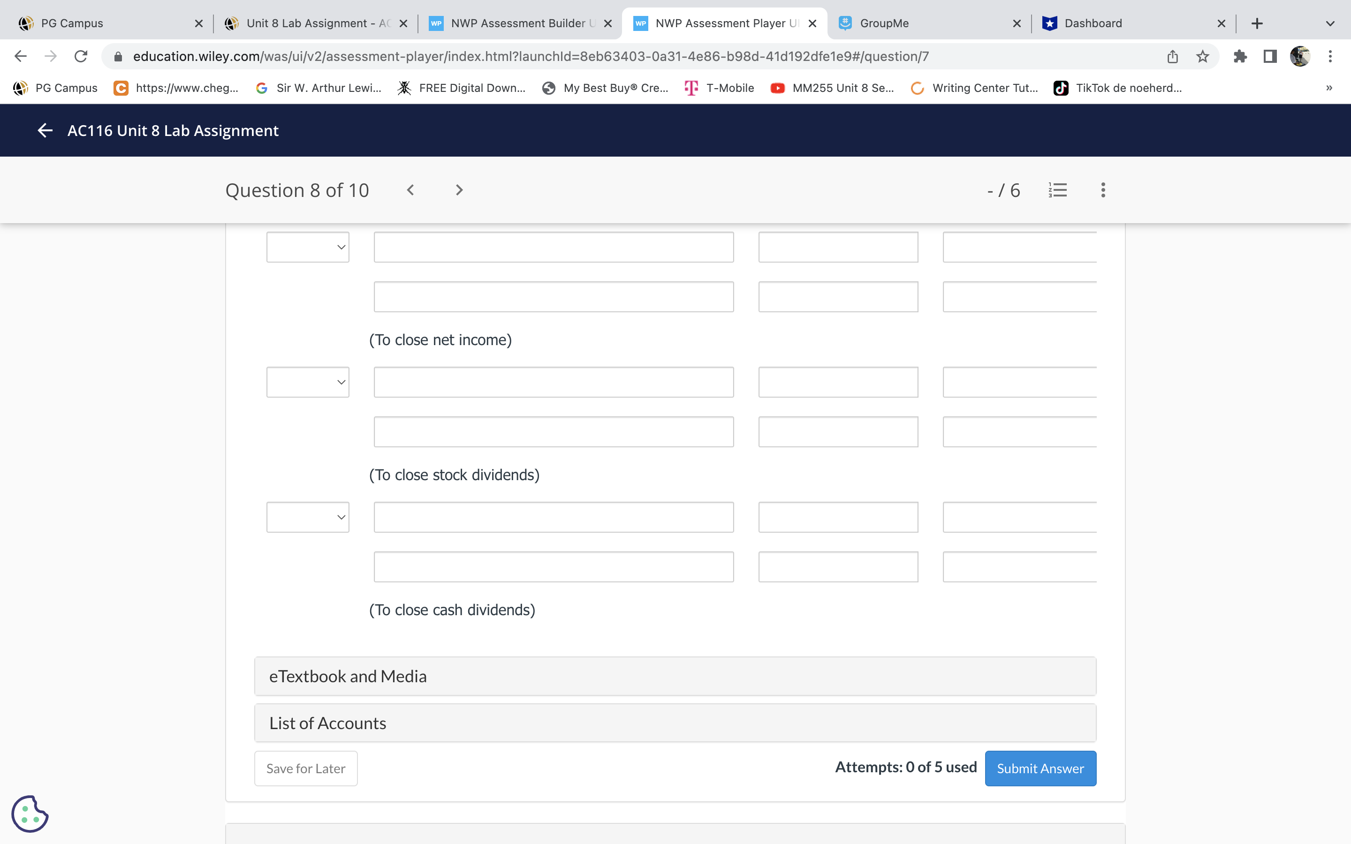This screenshot has height=844, width=1351.
Task: Open the cookie preferences icon
Action: coord(30,814)
